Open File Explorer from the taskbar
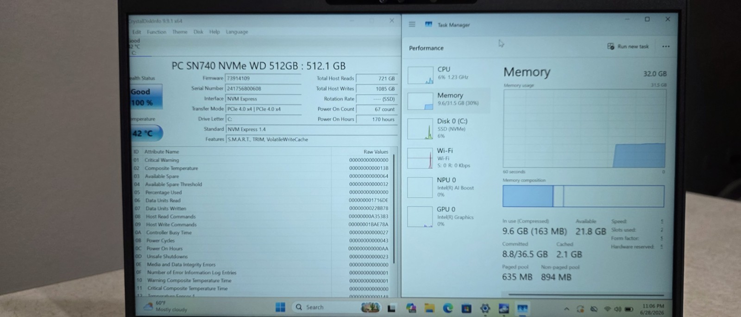Screen dimensions: 741x317 click(x=429, y=308)
